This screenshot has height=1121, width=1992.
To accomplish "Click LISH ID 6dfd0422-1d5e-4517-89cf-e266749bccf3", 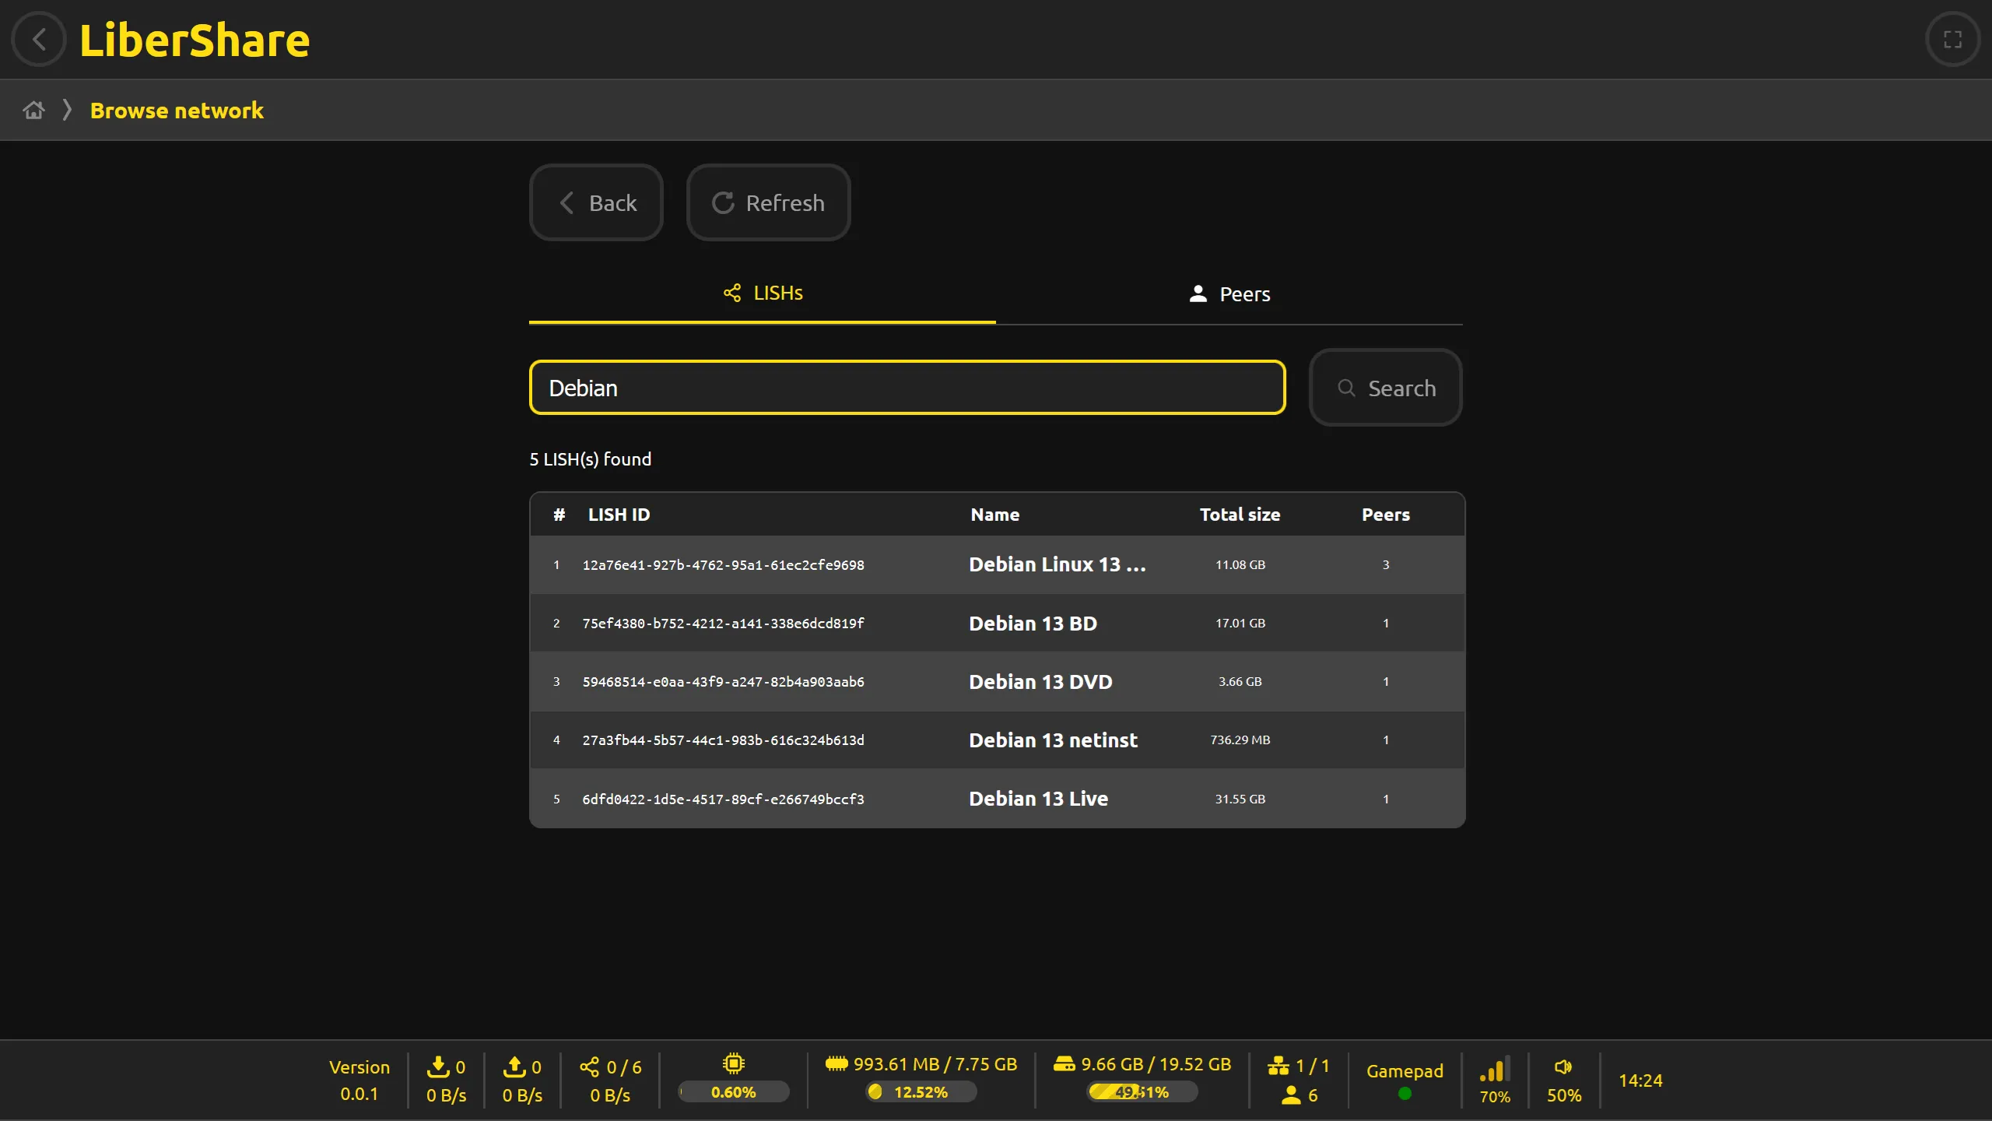I will coord(723,799).
